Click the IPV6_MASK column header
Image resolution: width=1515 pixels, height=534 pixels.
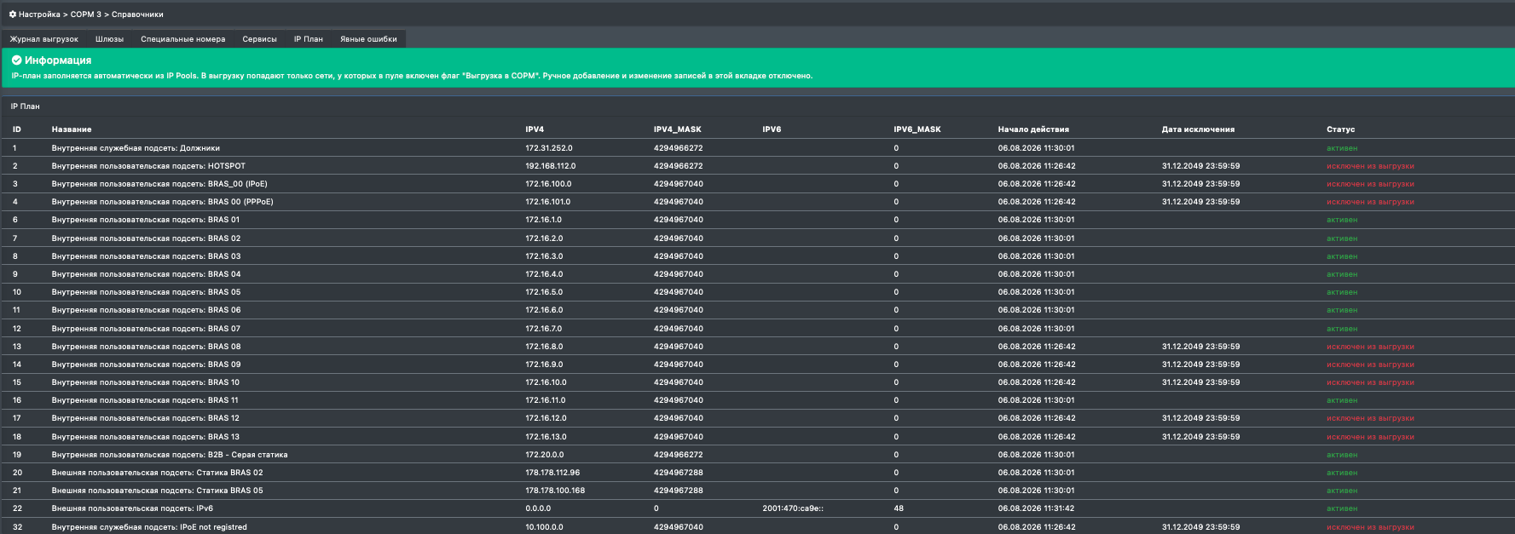click(x=917, y=129)
